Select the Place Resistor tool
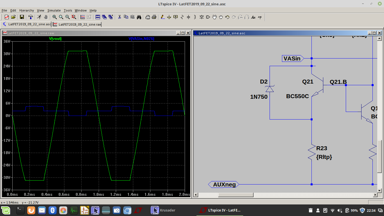Viewport: 384px width, 216px height. 182,17
